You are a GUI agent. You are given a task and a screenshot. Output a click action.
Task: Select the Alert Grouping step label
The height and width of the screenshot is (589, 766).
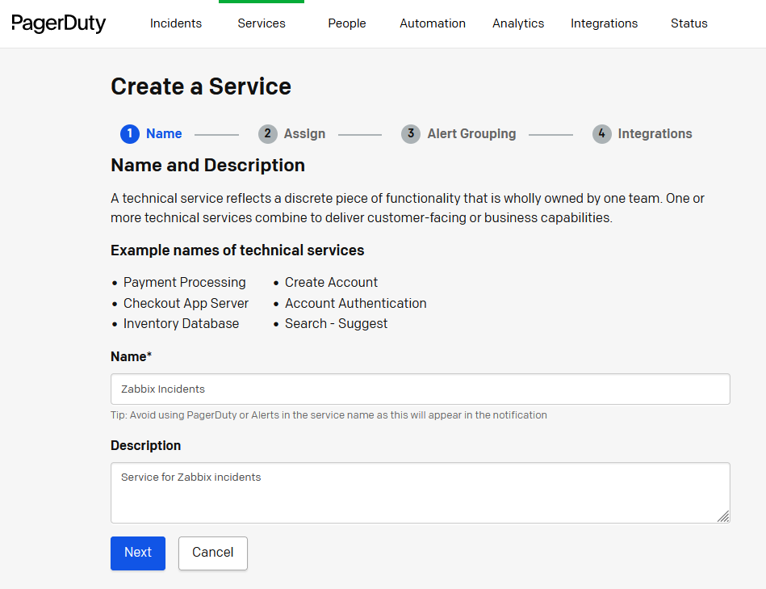click(x=471, y=134)
